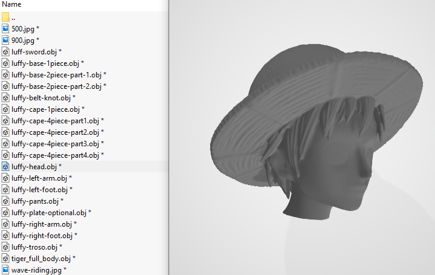Select the 'luffy-base-1piece.obj' file name
Viewport: 435px width, 275px height.
pyautogui.click(x=45, y=63)
